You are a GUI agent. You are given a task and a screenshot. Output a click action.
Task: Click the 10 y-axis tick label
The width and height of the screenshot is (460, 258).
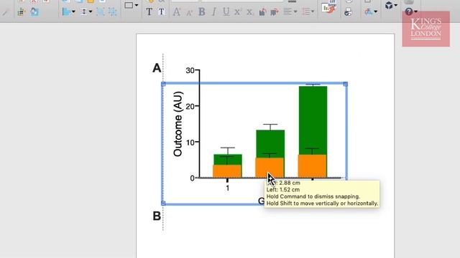point(190,142)
